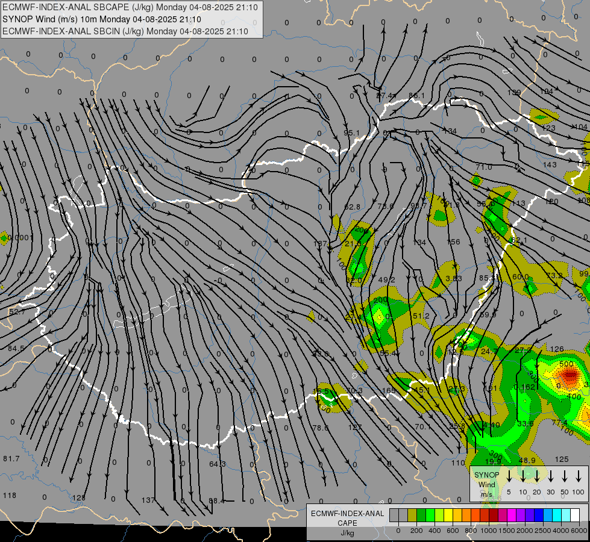Viewport: 590px width, 542px height.
Task: Pick the amber swatch right of 600
Action: (x=457, y=516)
